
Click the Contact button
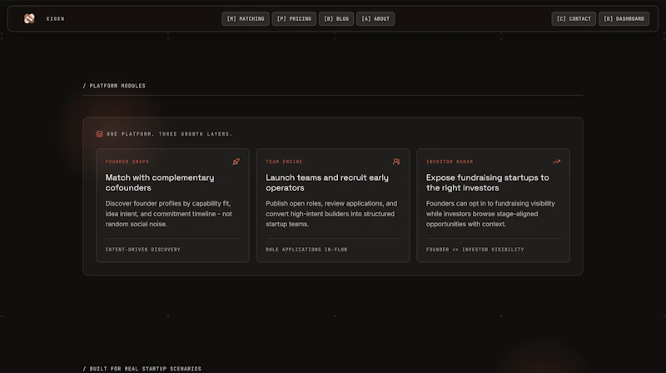click(574, 18)
